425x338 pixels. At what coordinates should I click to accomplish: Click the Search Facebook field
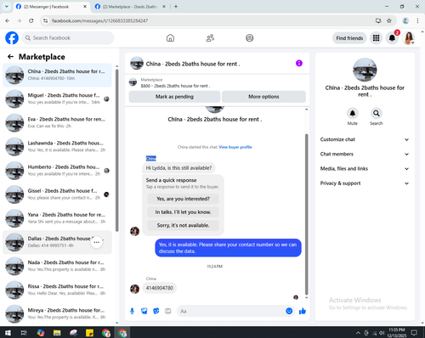68,38
